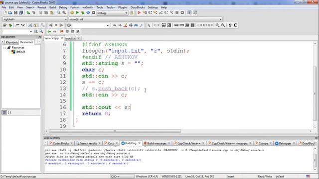
Task: Jump back with the green left arrow
Action: click(x=49, y=31)
